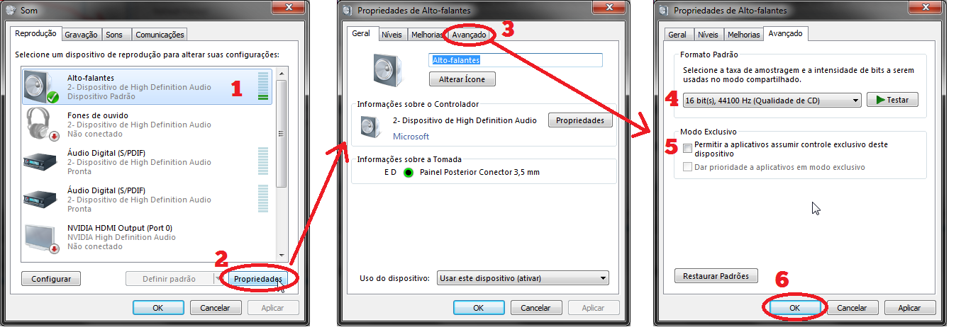
Task: Enable Permitir a aplicativos assumir controle exclusivo
Action: tap(687, 149)
